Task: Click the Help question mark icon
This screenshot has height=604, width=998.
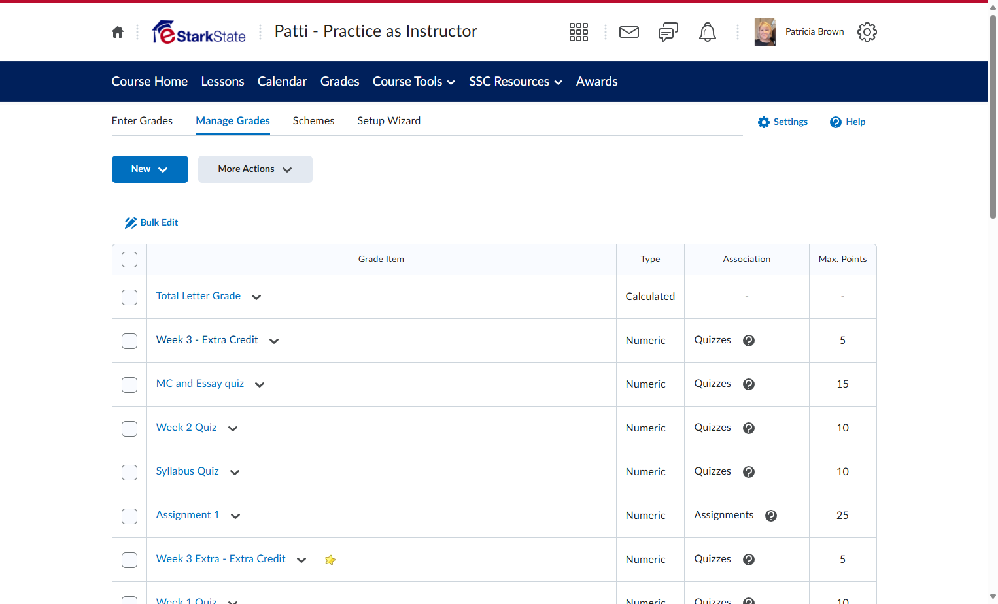Action: click(836, 122)
